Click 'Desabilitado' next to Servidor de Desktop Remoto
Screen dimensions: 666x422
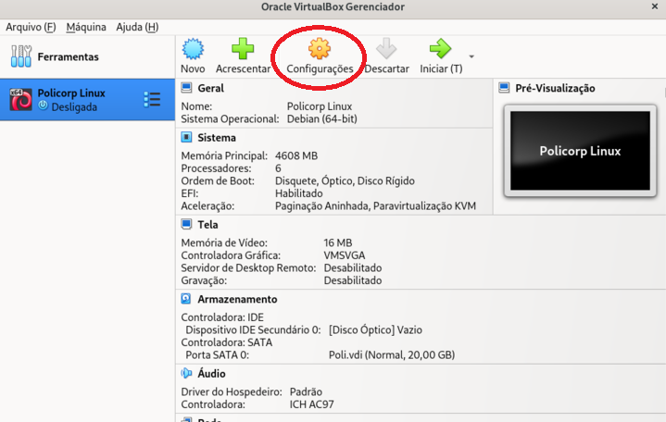[x=353, y=267]
